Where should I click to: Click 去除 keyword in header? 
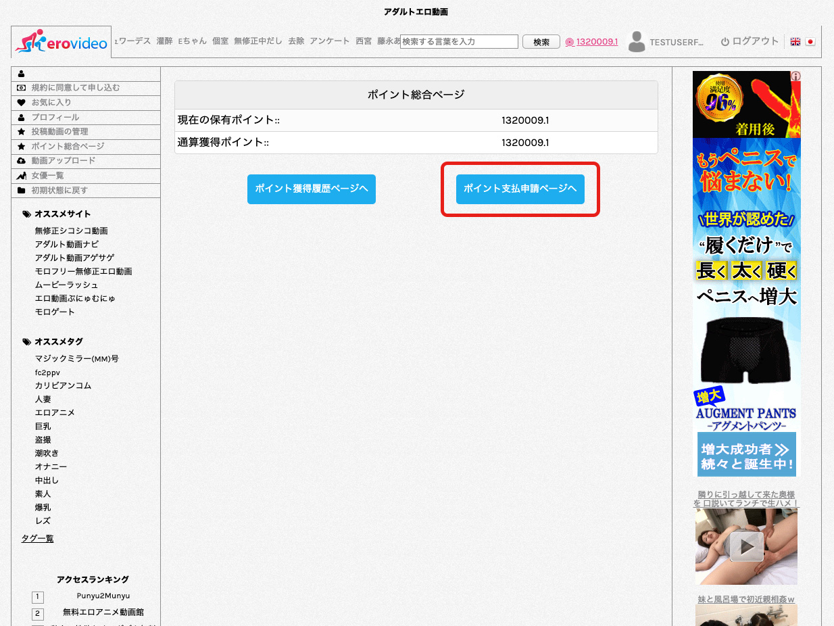[296, 41]
